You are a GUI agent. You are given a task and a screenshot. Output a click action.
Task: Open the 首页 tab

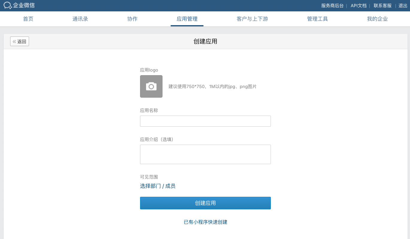(x=28, y=19)
